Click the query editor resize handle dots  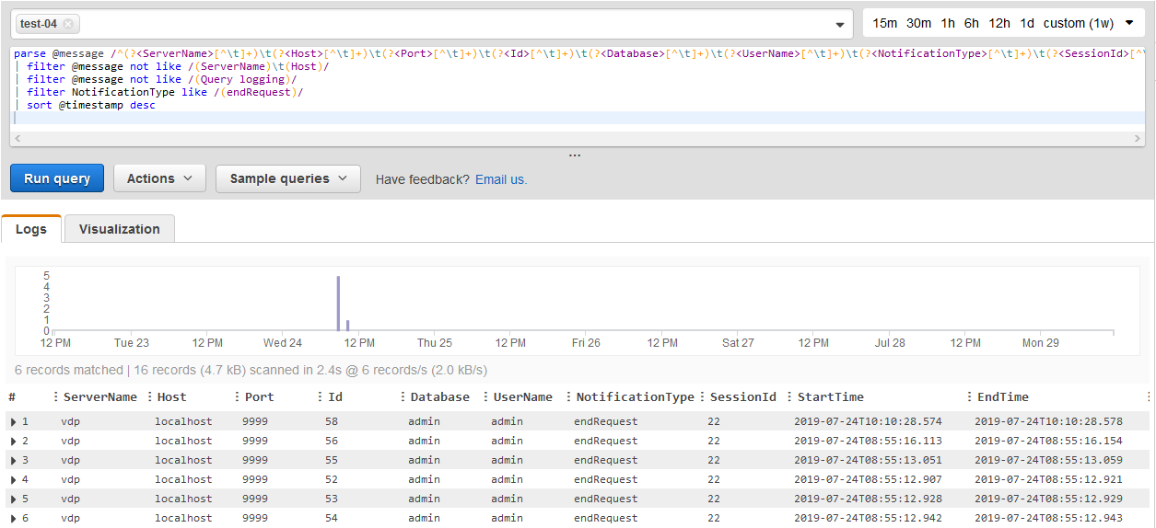[575, 155]
